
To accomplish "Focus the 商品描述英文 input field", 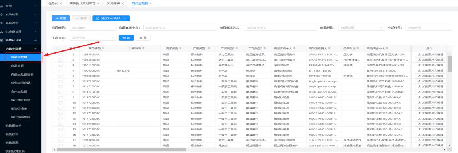I will pos(281,27).
